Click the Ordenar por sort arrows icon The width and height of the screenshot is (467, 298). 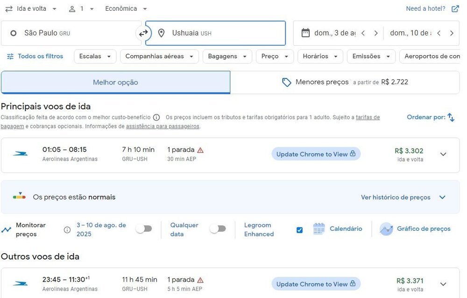click(x=451, y=117)
